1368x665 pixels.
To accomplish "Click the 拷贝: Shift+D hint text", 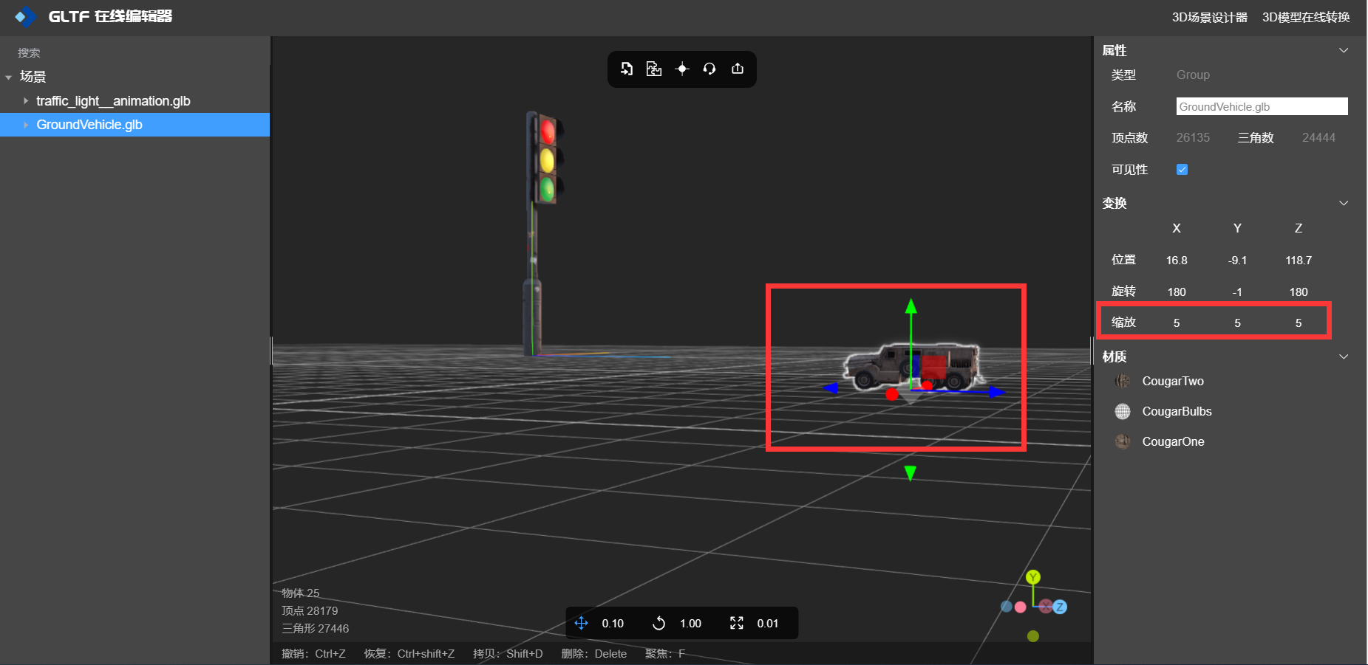I will tap(508, 654).
